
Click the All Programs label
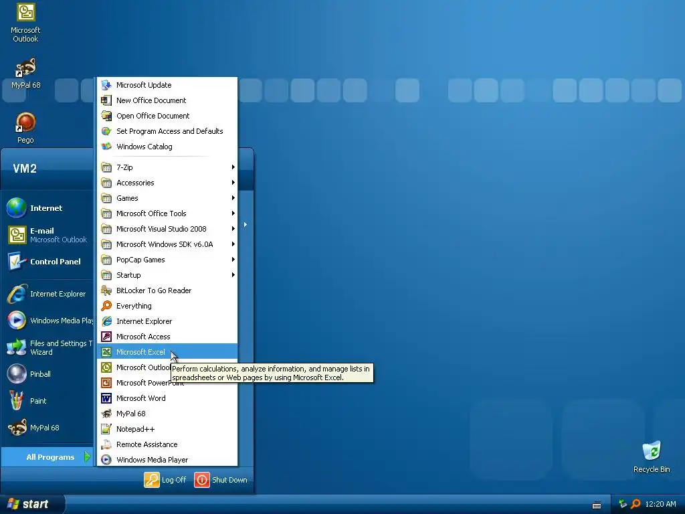(50, 457)
